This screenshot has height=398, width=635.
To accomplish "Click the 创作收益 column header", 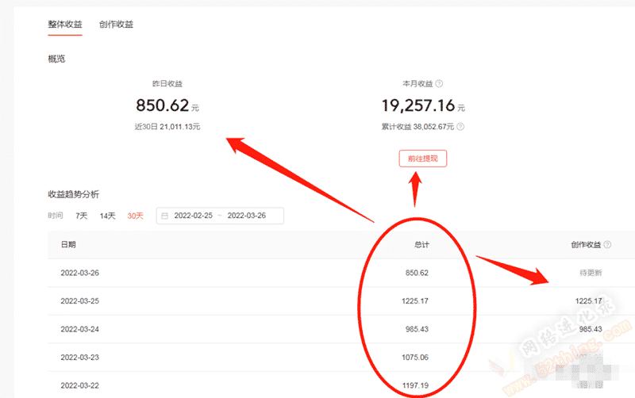I will point(586,245).
